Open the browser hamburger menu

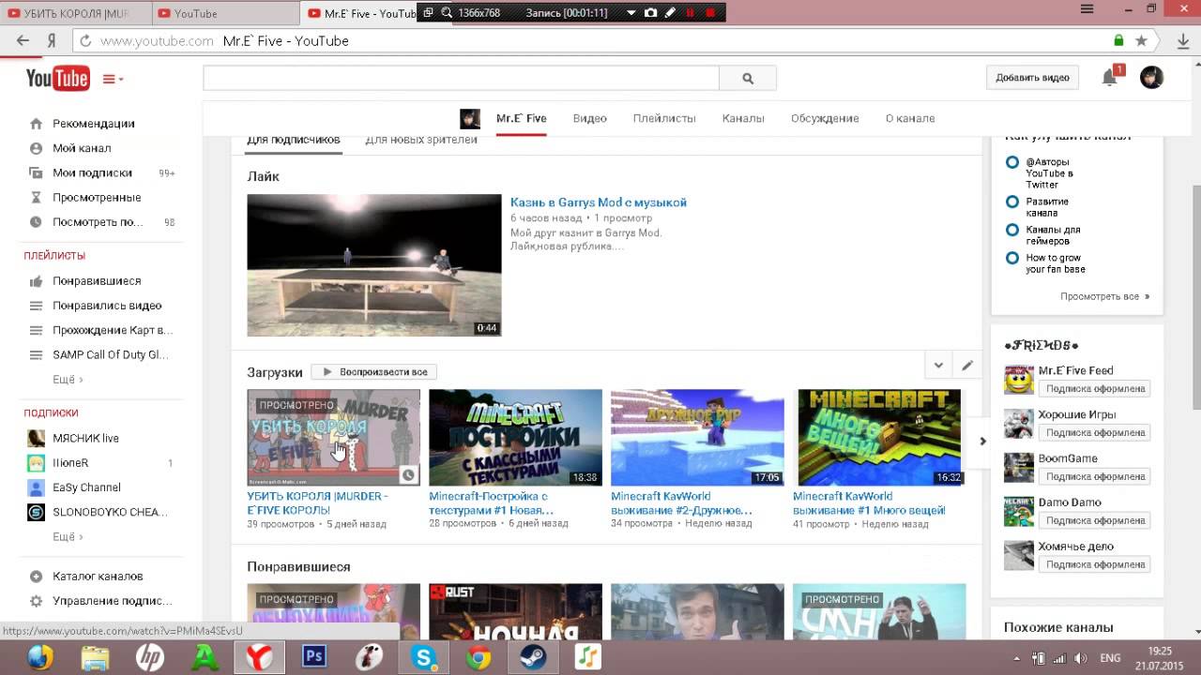pos(1087,9)
